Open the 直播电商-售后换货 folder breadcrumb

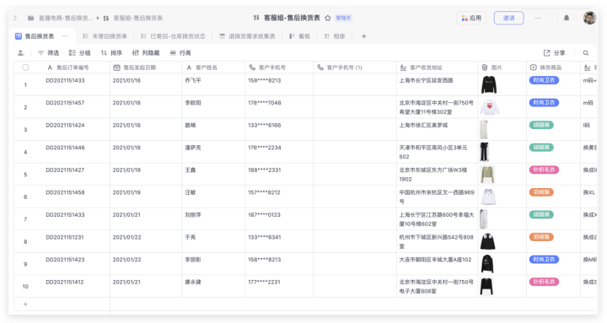click(x=60, y=18)
